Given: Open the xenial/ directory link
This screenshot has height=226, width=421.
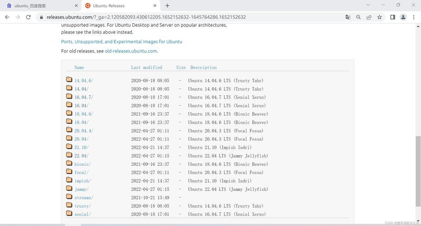Looking at the screenshot, I should [x=83, y=214].
